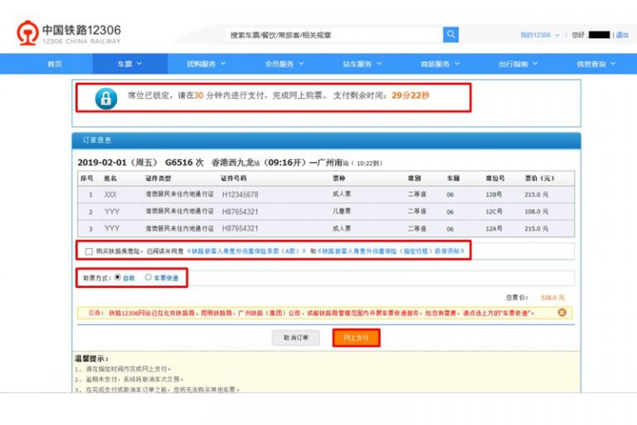Expand the 车票 navigation dropdown
The image size is (637, 425).
point(129,64)
